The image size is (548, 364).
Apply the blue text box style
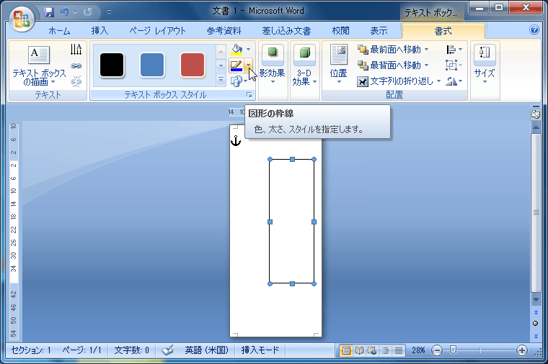(152, 65)
